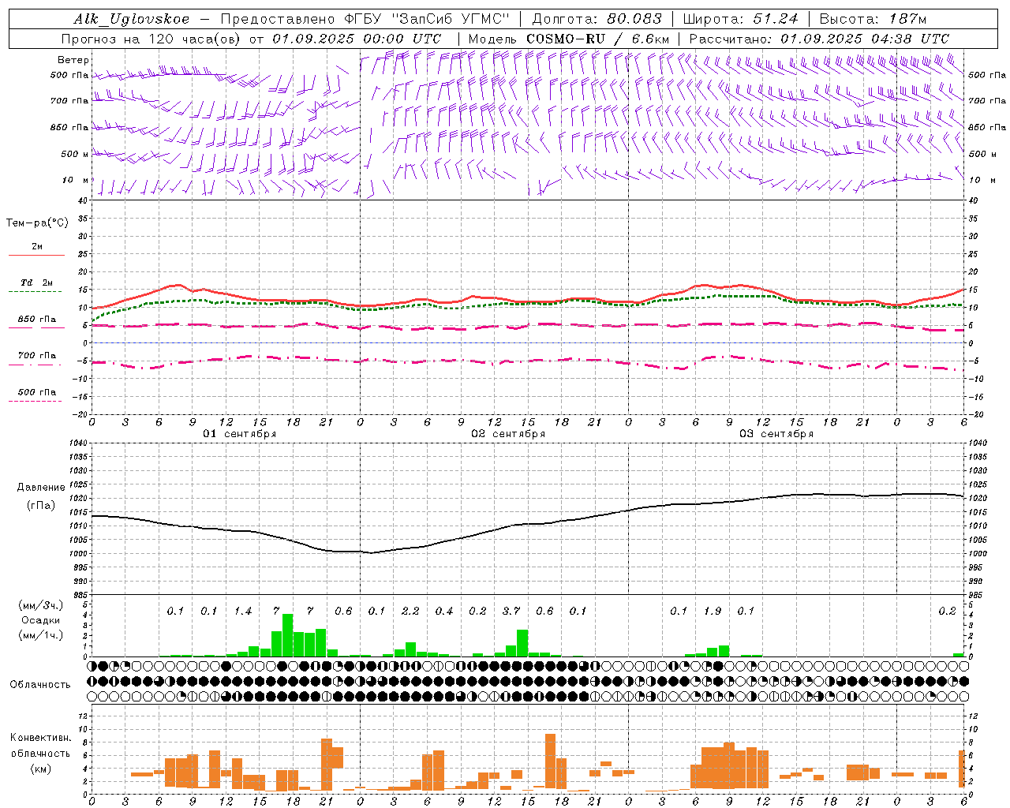
Task: Click the Td 2м dew point legend entry
Action: [x=37, y=282]
